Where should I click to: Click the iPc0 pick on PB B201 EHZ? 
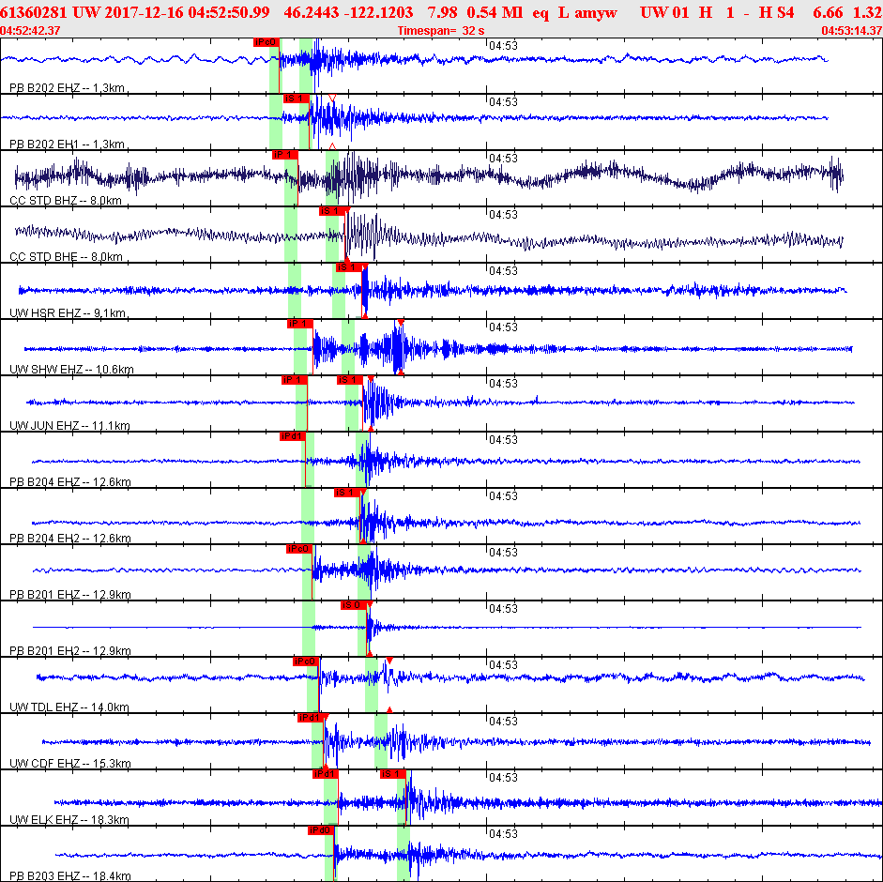pos(299,549)
